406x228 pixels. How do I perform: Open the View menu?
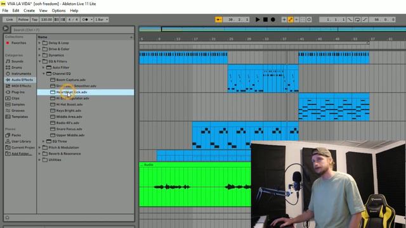(x=43, y=11)
